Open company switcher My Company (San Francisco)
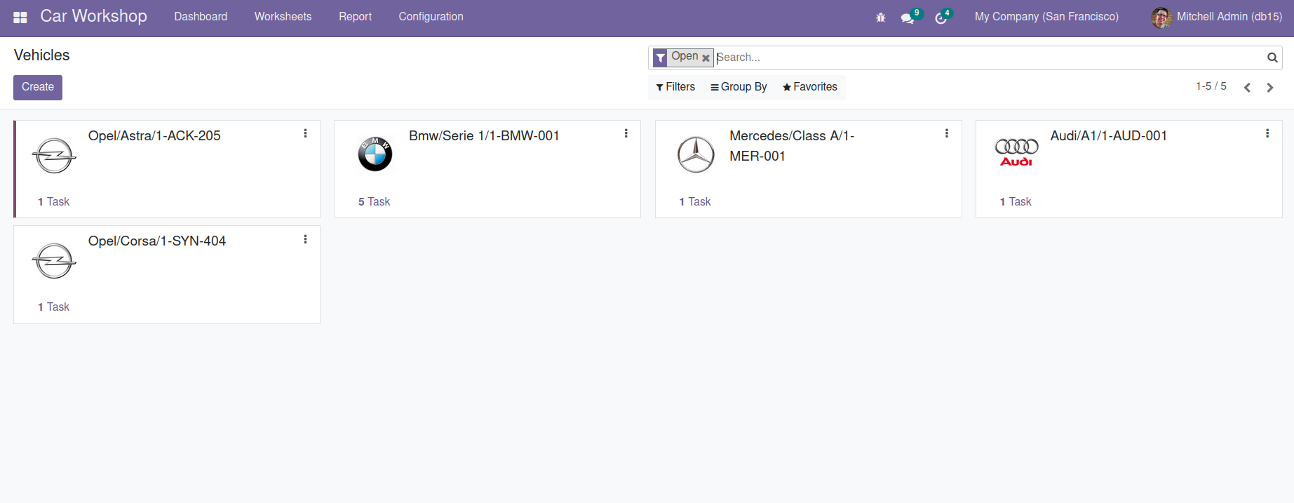This screenshot has height=503, width=1294. (1046, 17)
